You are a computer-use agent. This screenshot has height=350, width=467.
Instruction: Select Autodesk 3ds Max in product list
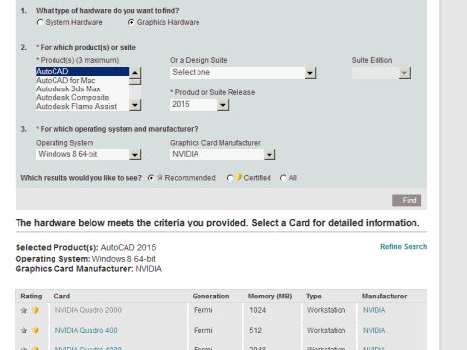pyautogui.click(x=83, y=88)
